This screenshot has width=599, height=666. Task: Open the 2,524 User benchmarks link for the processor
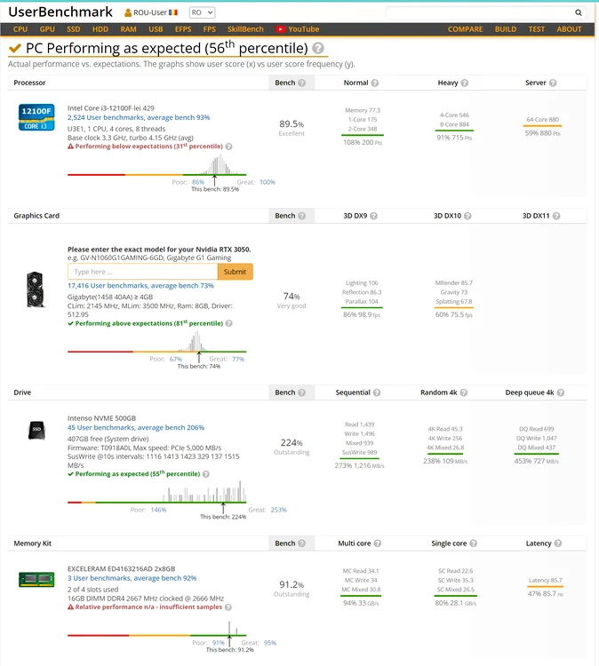pos(139,117)
